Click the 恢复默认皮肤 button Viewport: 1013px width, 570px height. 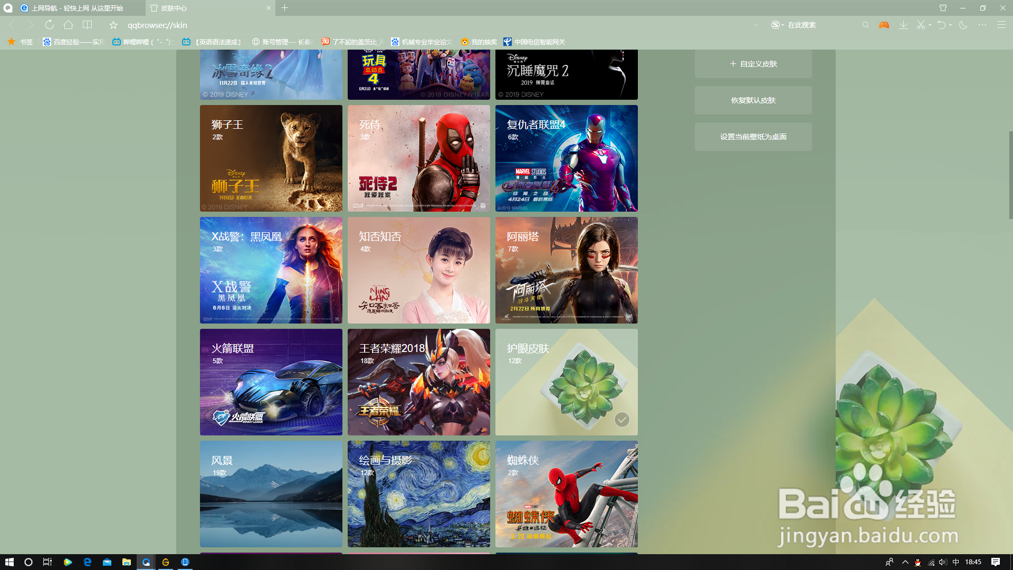click(x=753, y=100)
